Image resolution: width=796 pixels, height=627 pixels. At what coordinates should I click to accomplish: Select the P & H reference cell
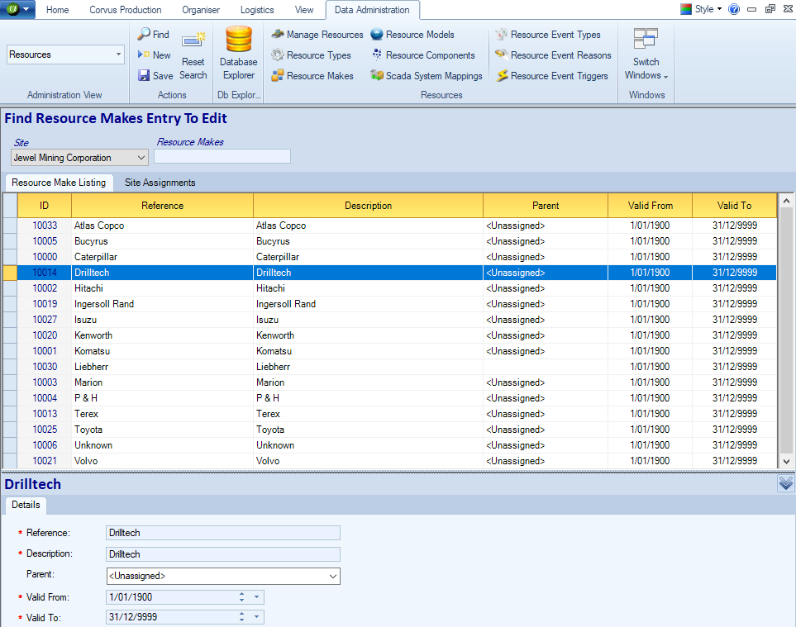pyautogui.click(x=163, y=398)
